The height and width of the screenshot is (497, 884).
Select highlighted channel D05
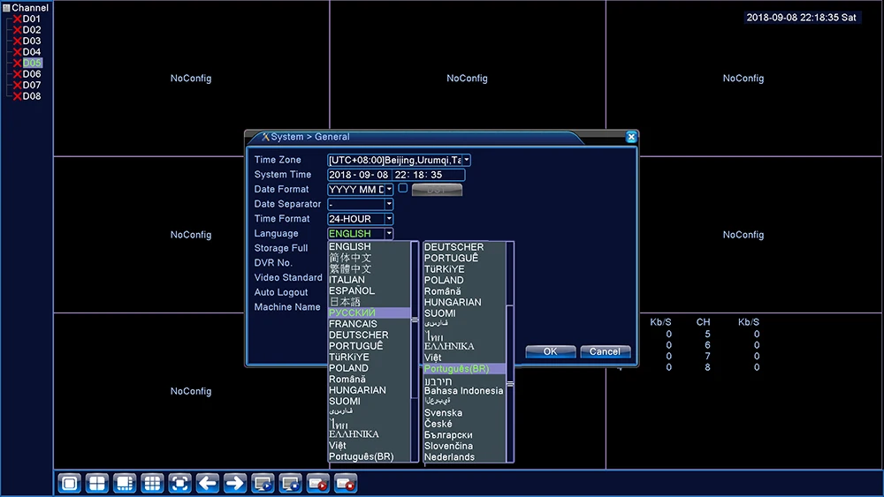pyautogui.click(x=32, y=63)
